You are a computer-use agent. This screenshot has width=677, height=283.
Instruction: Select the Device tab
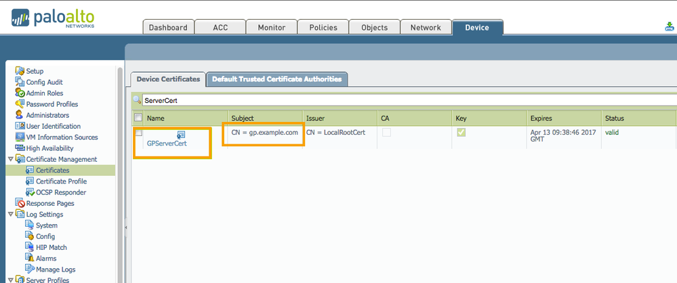pyautogui.click(x=477, y=27)
